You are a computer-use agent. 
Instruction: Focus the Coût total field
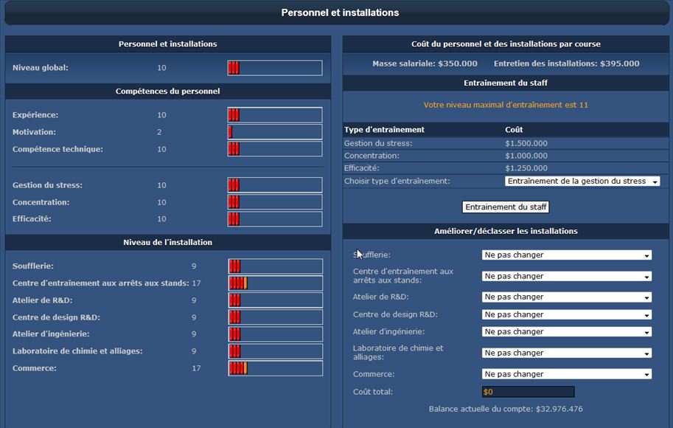pos(528,392)
